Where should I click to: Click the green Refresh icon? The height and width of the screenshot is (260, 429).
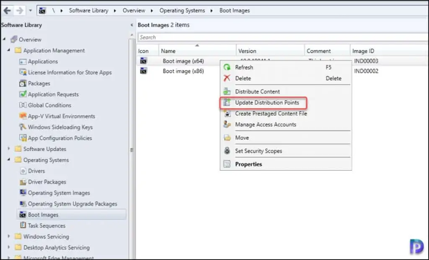pyautogui.click(x=227, y=68)
